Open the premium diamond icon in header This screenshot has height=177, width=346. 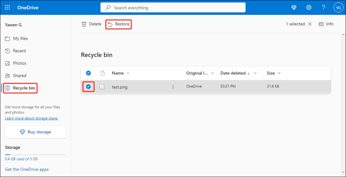tap(294, 8)
